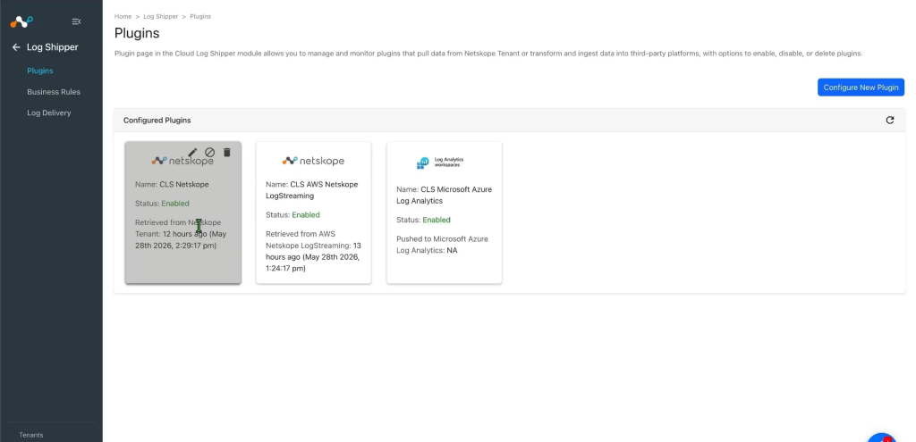Screen dimensions: 916x442
Task: Edit the CLS Netskope plugin with the pencil icon
Action: (192, 152)
